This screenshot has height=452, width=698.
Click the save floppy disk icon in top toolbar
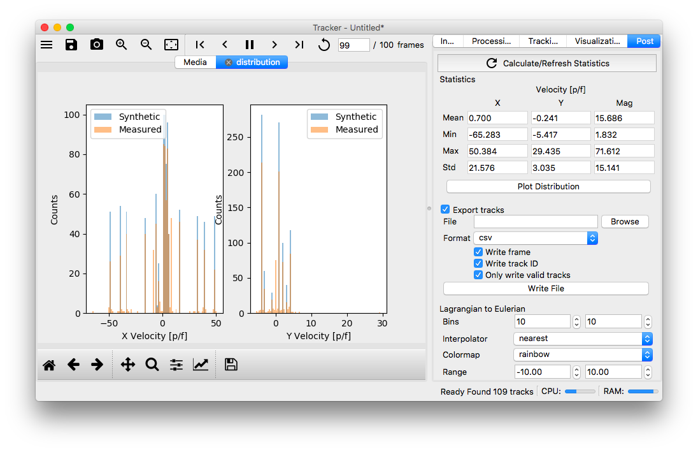(x=71, y=45)
